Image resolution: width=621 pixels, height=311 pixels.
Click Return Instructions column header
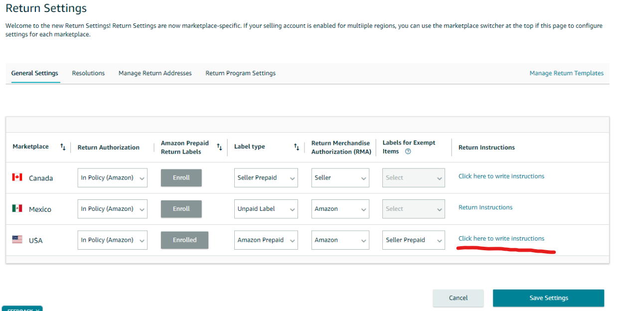(486, 148)
